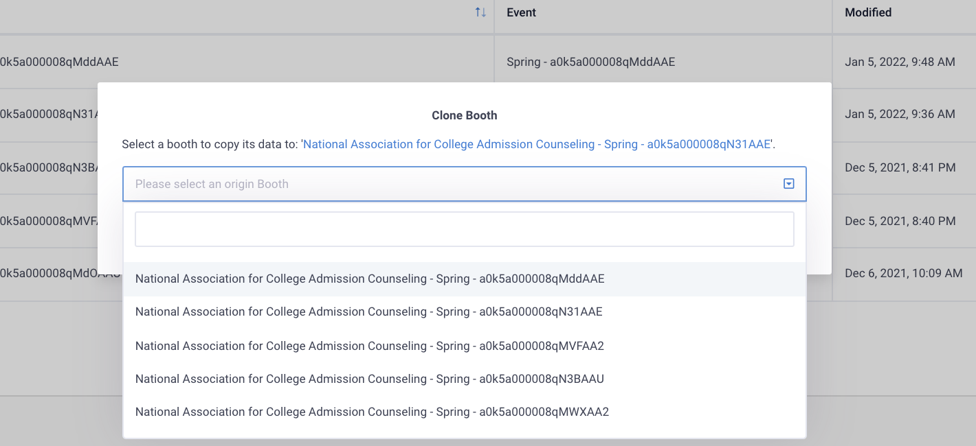Viewport: 976px width, 446px height.
Task: Select the booth option ending in a0k5a000008qMddAAE
Action: point(370,279)
